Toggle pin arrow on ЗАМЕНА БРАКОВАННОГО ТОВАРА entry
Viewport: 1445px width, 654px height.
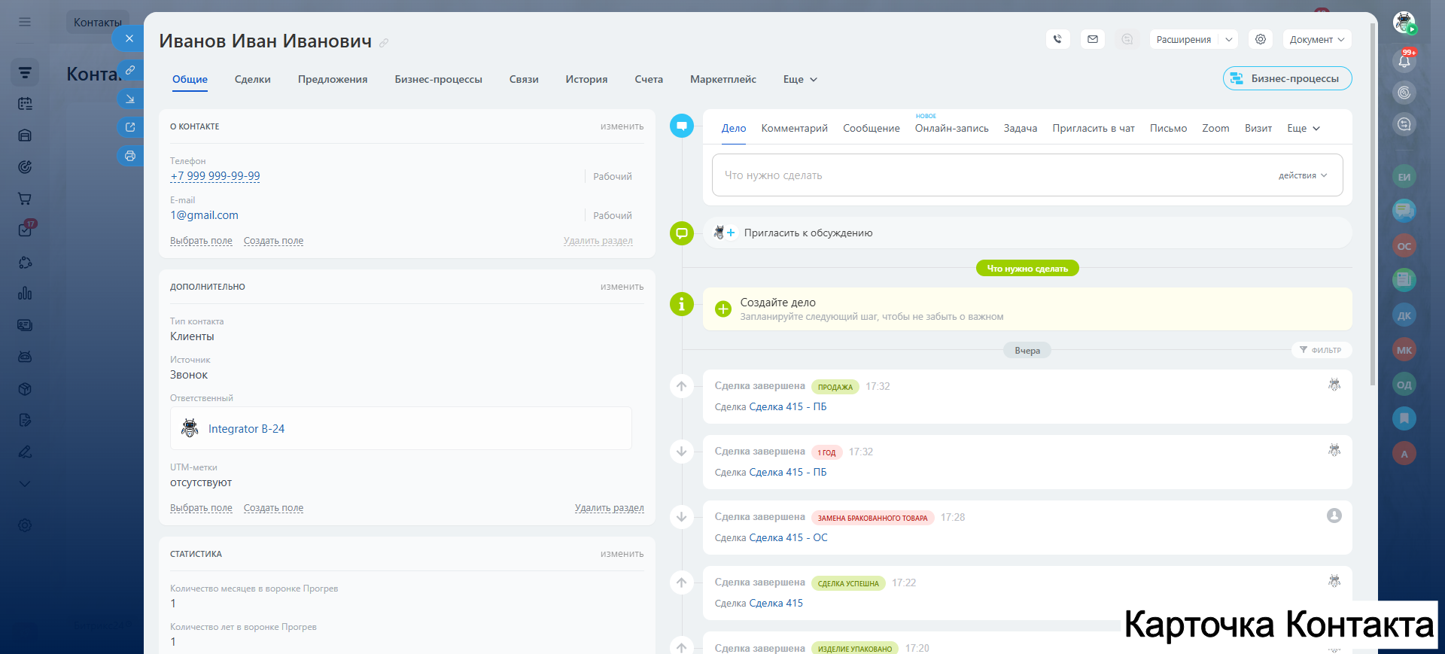click(x=681, y=517)
